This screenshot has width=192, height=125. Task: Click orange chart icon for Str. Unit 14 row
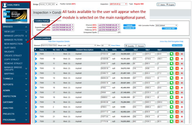(177, 78)
